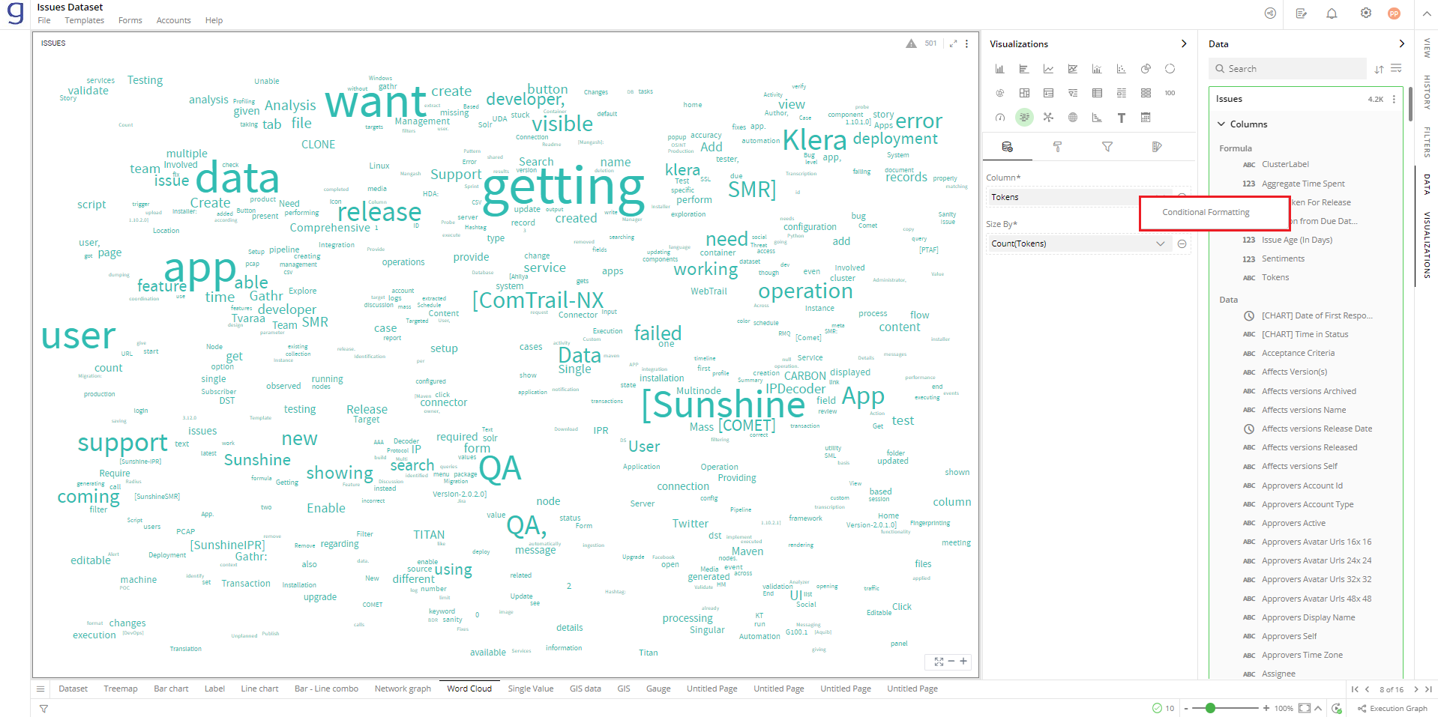
Task: Select the gauge visualization icon
Action: pyautogui.click(x=999, y=118)
